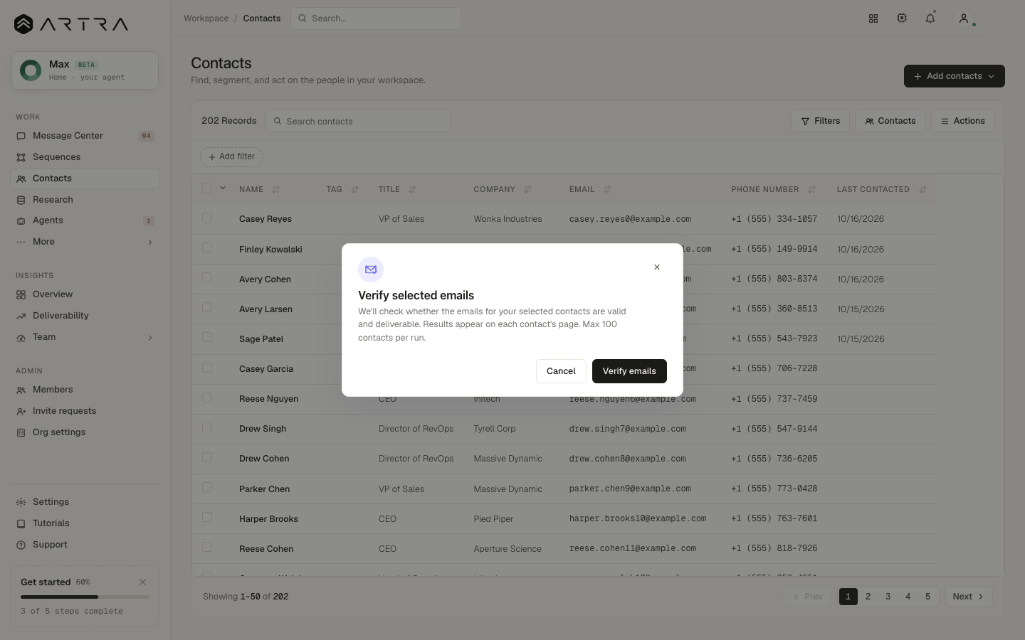Sort by Company column arrows
The image size is (1025, 640).
(528, 190)
